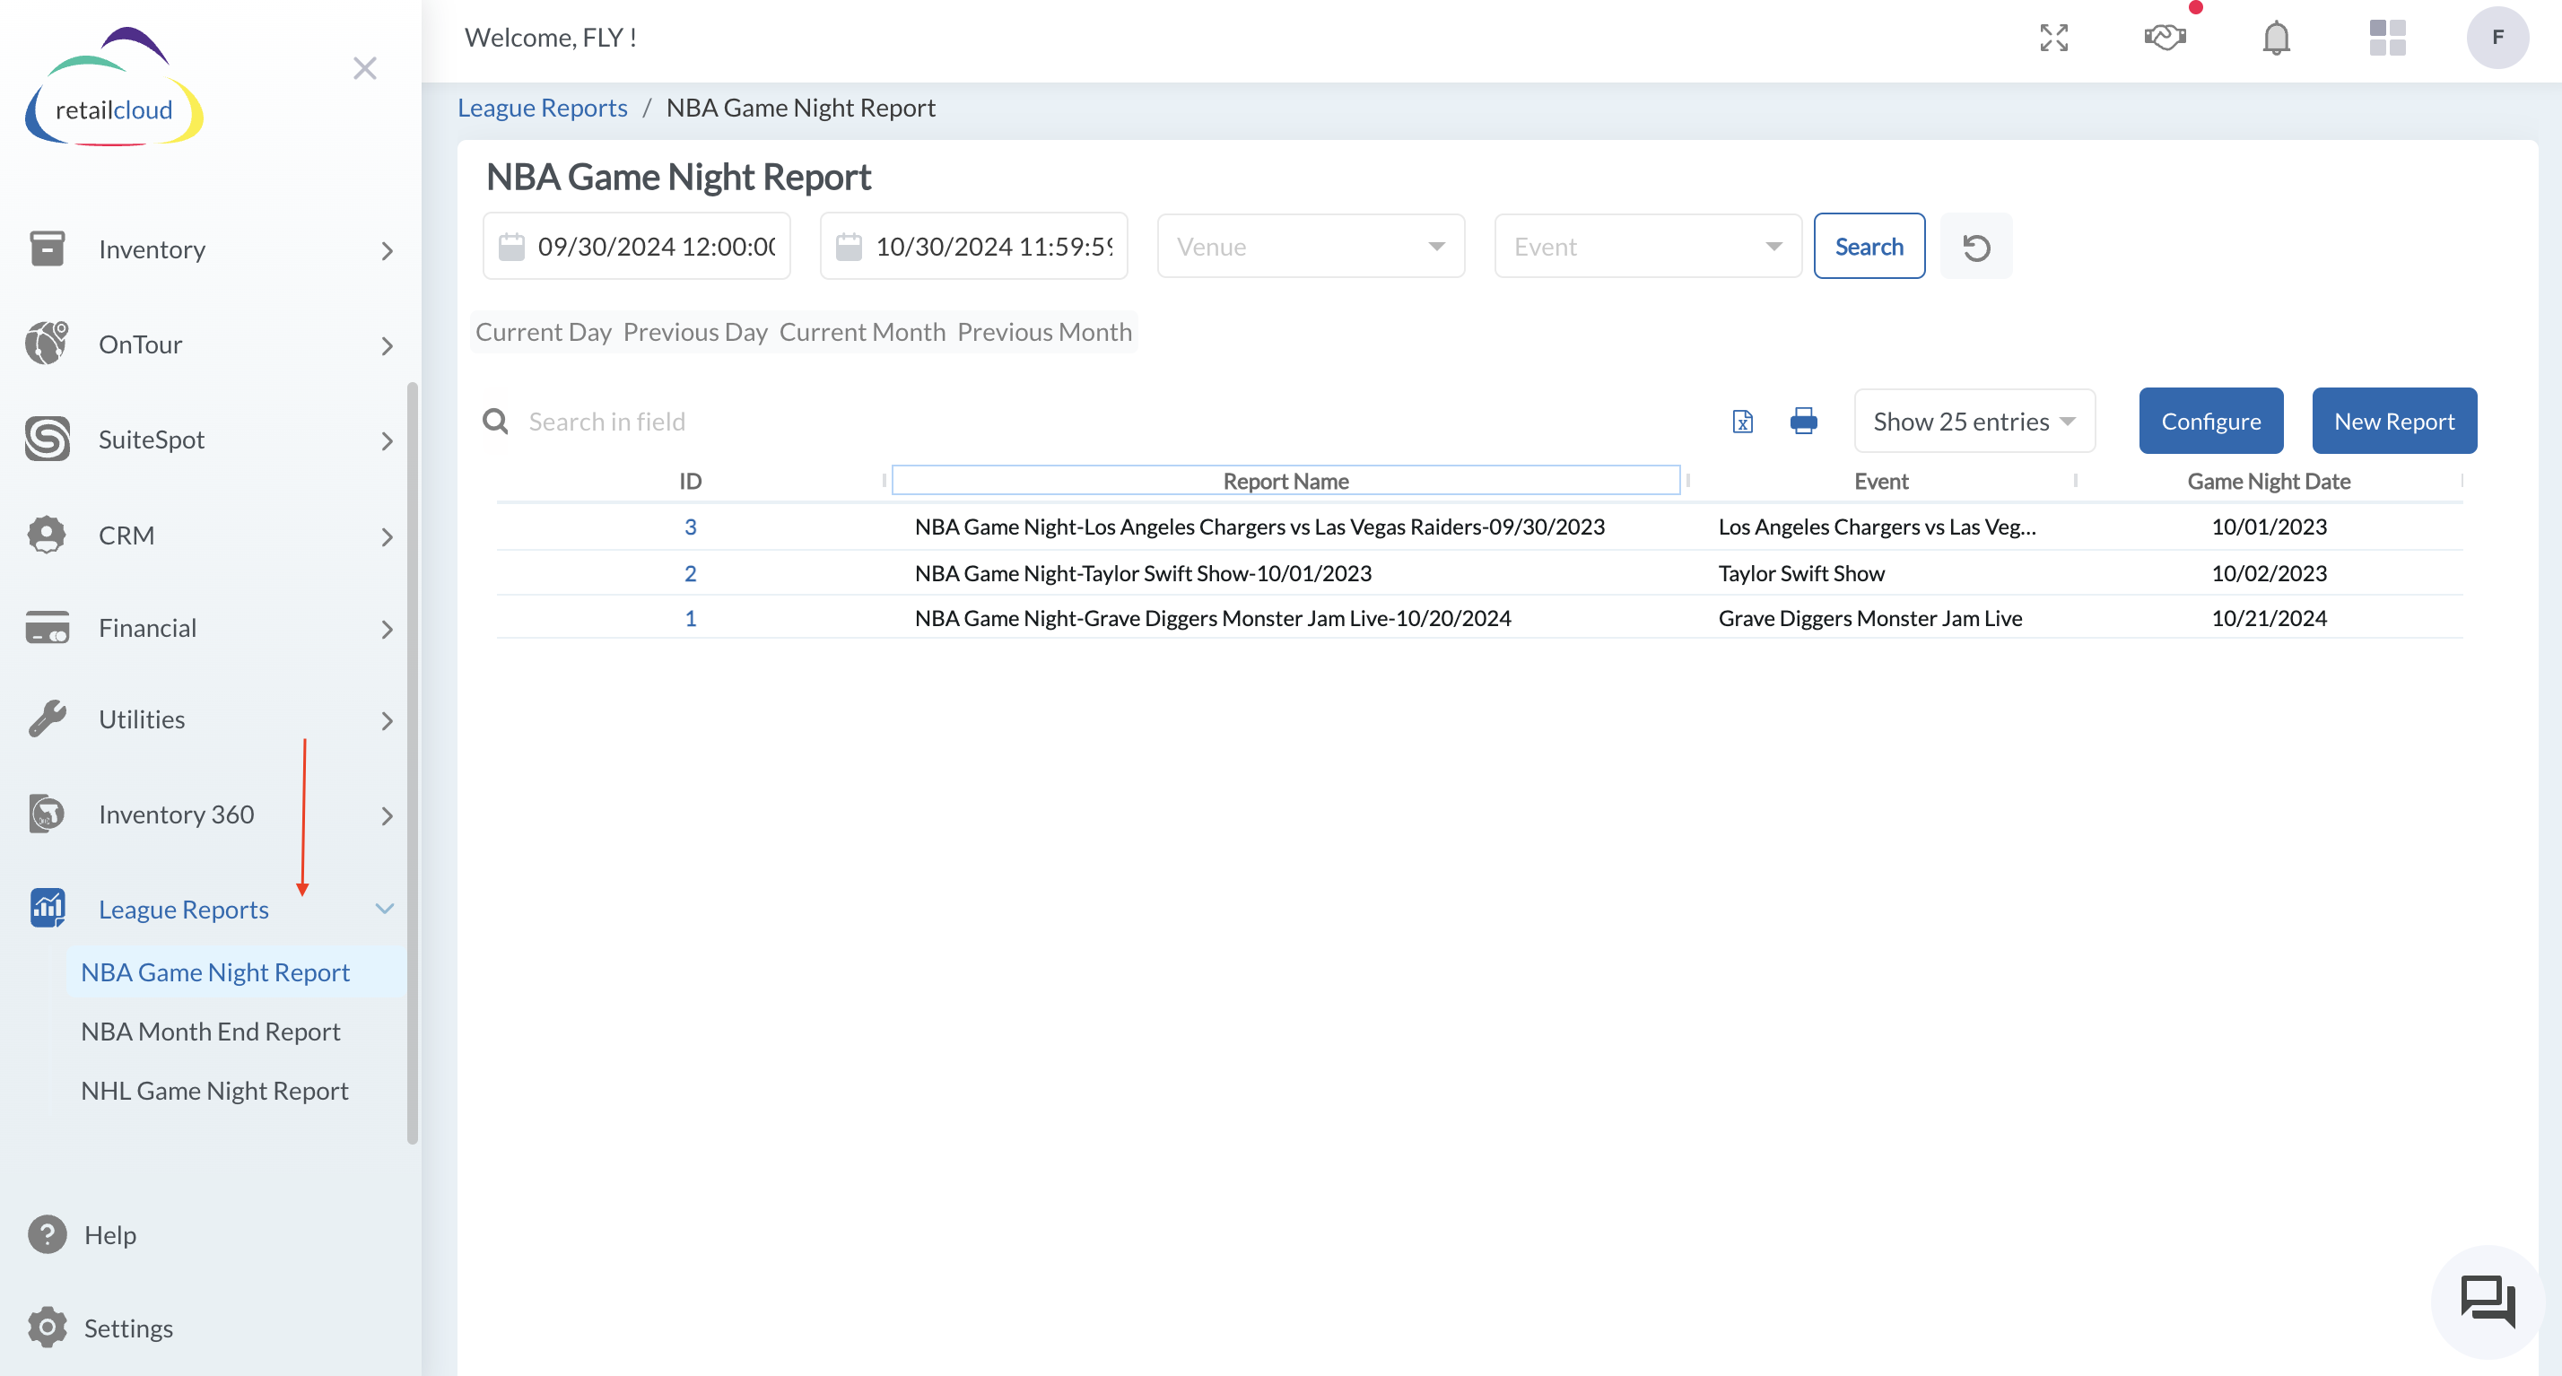The height and width of the screenshot is (1376, 2562).
Task: Expand the SuiteSpot menu chevron
Action: click(x=387, y=440)
